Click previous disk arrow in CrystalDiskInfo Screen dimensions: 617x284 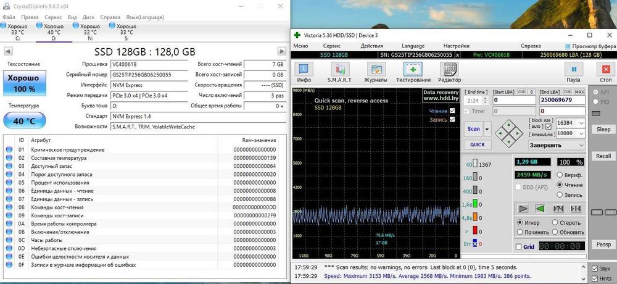8,51
